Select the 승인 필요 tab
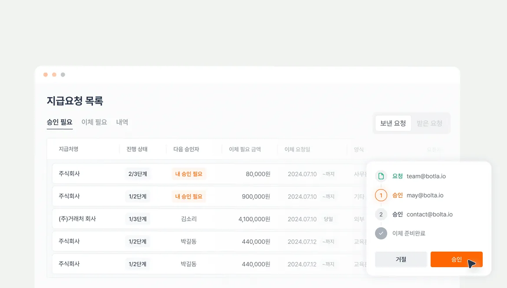 pos(59,122)
